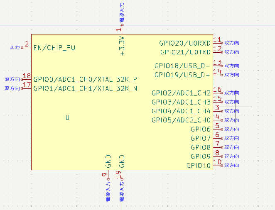
Task: Select the reference designator U text
Action: 67,118
